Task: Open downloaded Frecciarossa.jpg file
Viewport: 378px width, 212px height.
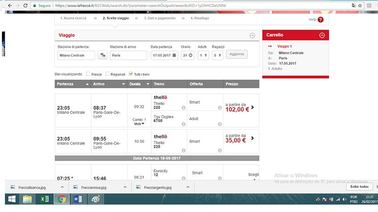Action: click(x=94, y=188)
